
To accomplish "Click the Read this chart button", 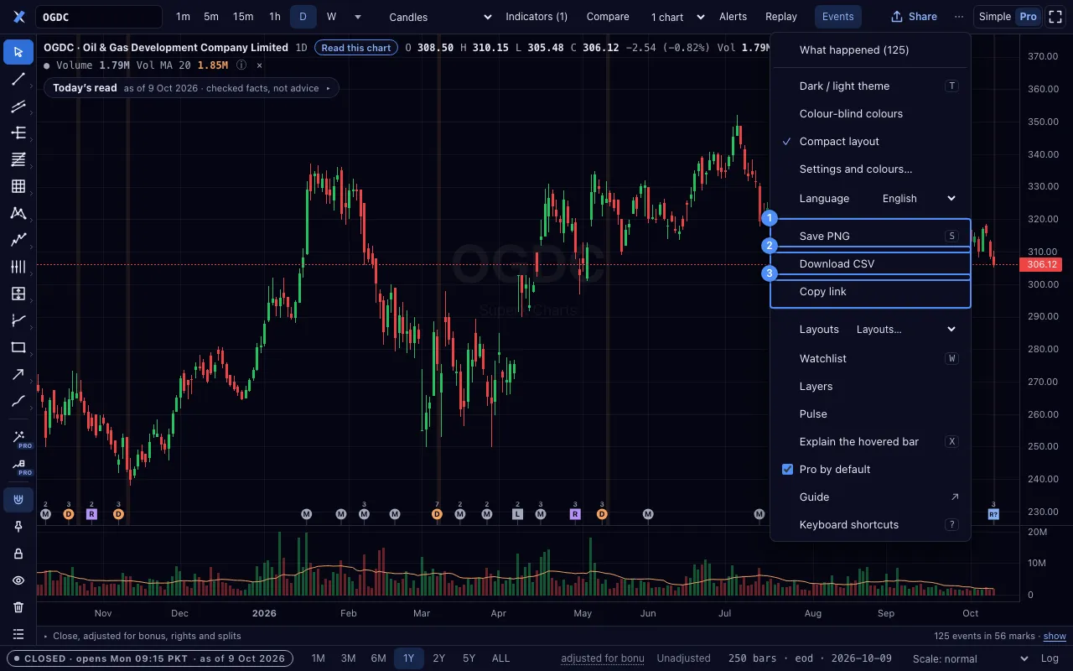I will pyautogui.click(x=356, y=48).
